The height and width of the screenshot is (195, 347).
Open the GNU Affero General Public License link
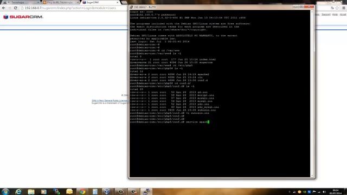(110, 101)
